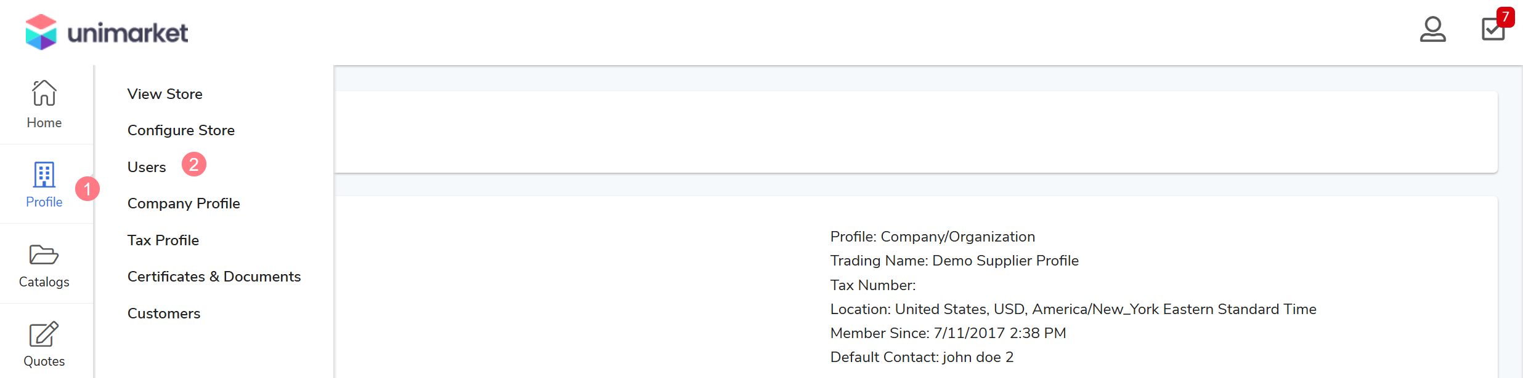Select Configure Store from the menu

181,130
